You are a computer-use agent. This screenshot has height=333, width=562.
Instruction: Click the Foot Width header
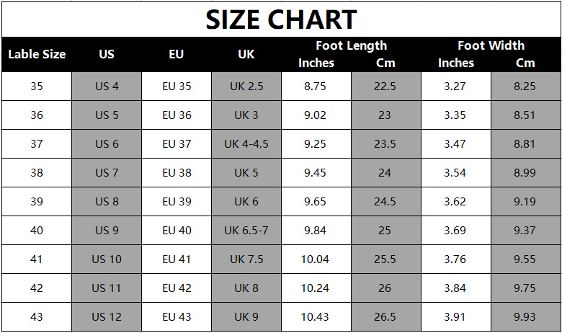[491, 45]
